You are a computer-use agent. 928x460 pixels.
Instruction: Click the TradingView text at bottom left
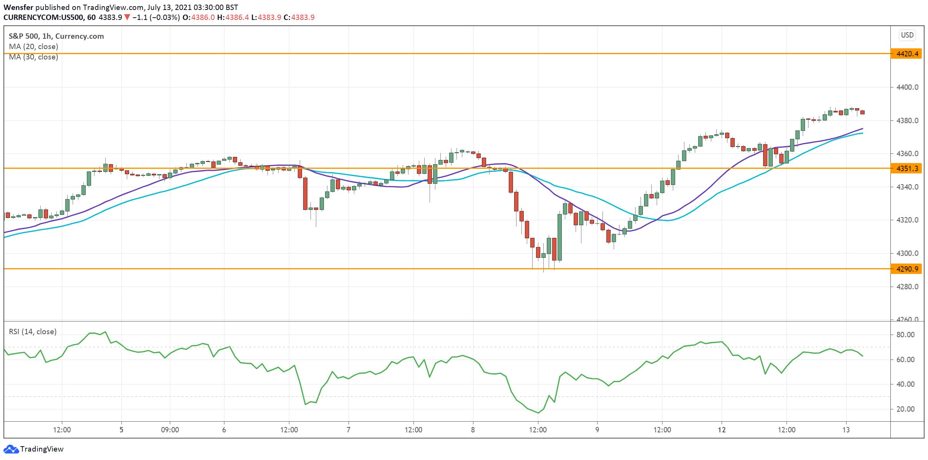click(x=42, y=449)
